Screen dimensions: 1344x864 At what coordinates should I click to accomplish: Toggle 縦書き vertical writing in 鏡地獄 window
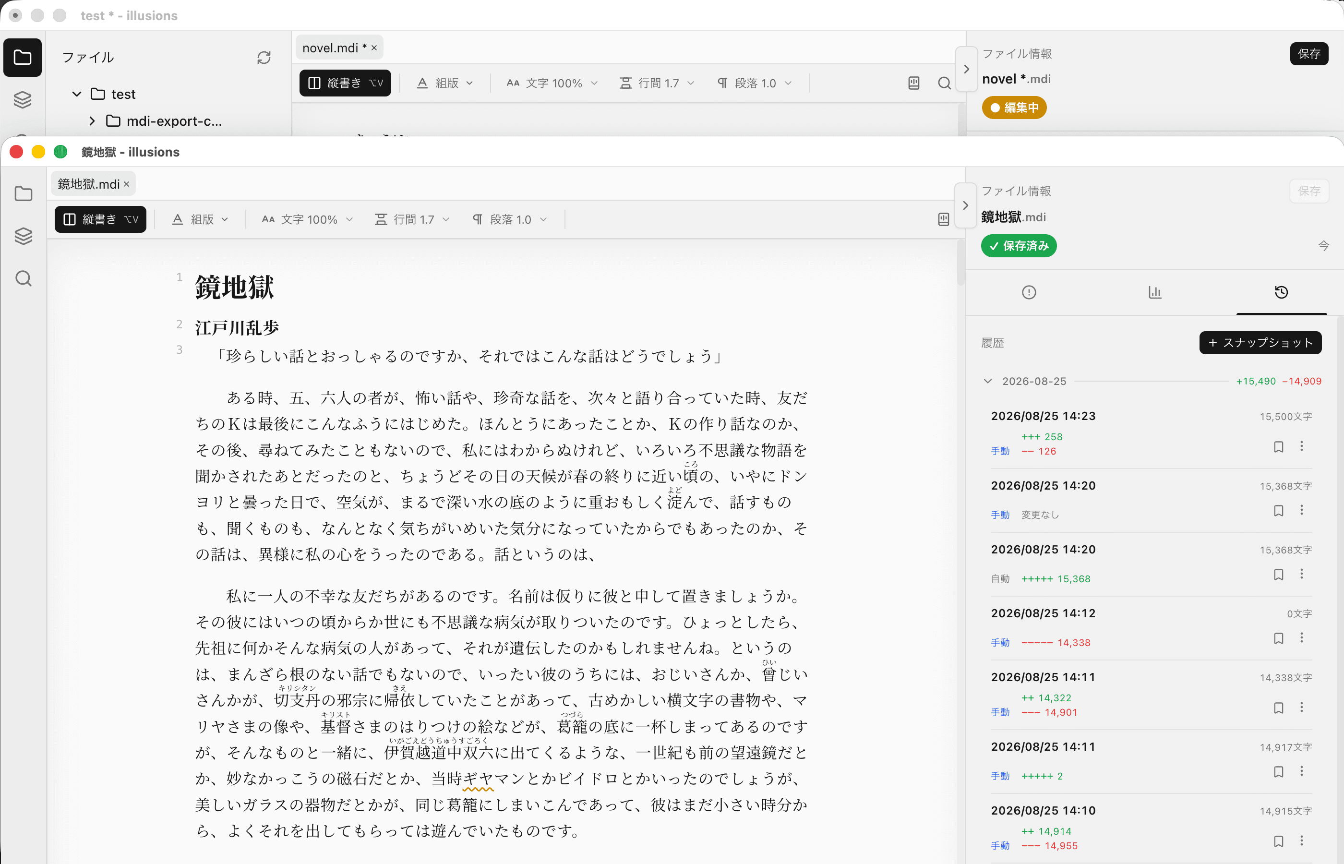click(100, 219)
